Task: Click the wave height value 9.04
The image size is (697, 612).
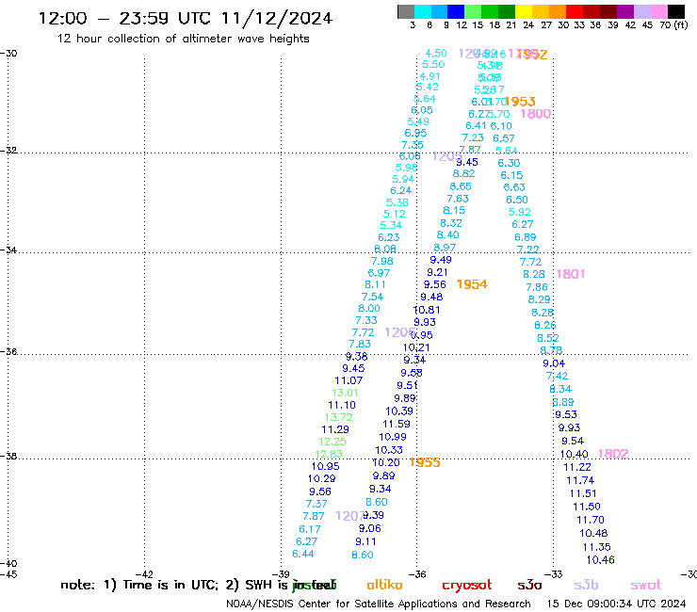Action: [554, 363]
